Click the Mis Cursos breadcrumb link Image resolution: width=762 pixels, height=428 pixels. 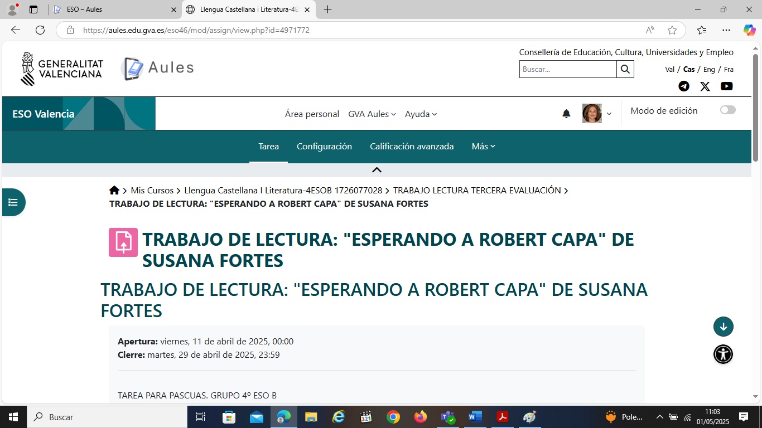point(152,191)
